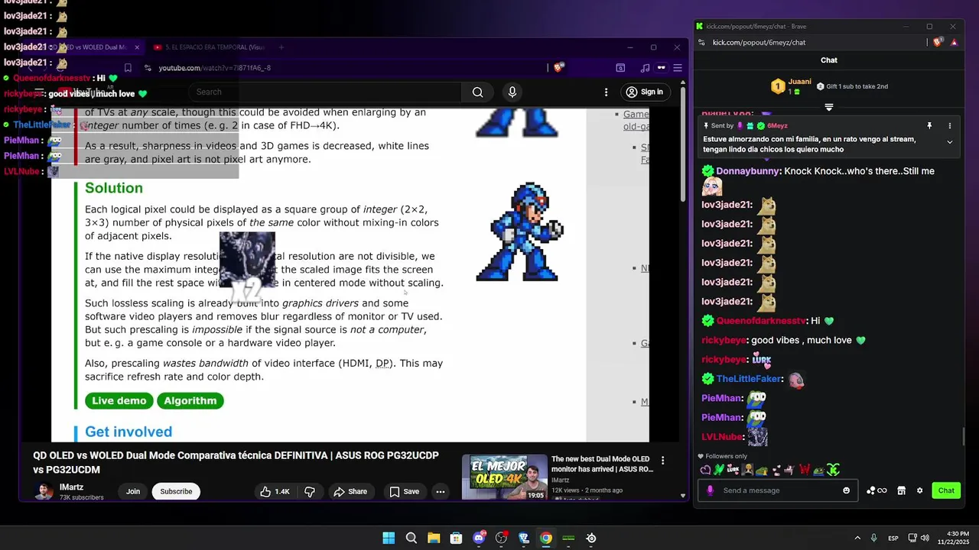Click username LVLNube in Kick chat
The image size is (979, 550).
point(722,437)
